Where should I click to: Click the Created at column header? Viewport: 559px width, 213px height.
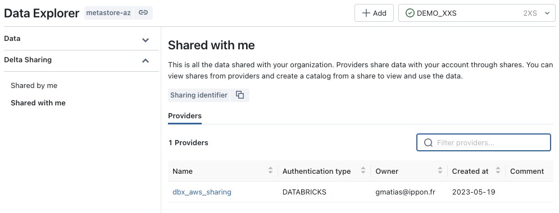(470, 171)
